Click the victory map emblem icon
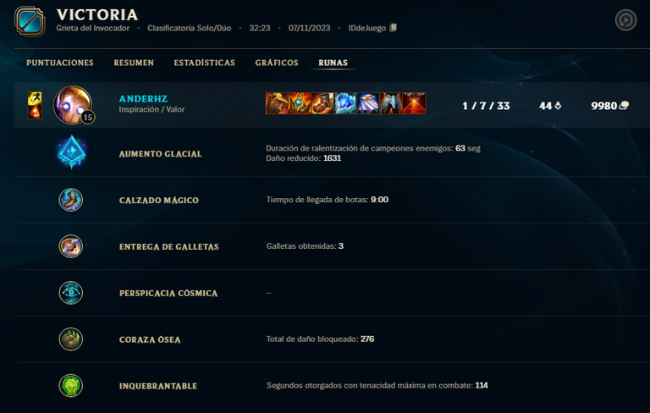This screenshot has width=650, height=413. tap(30, 21)
